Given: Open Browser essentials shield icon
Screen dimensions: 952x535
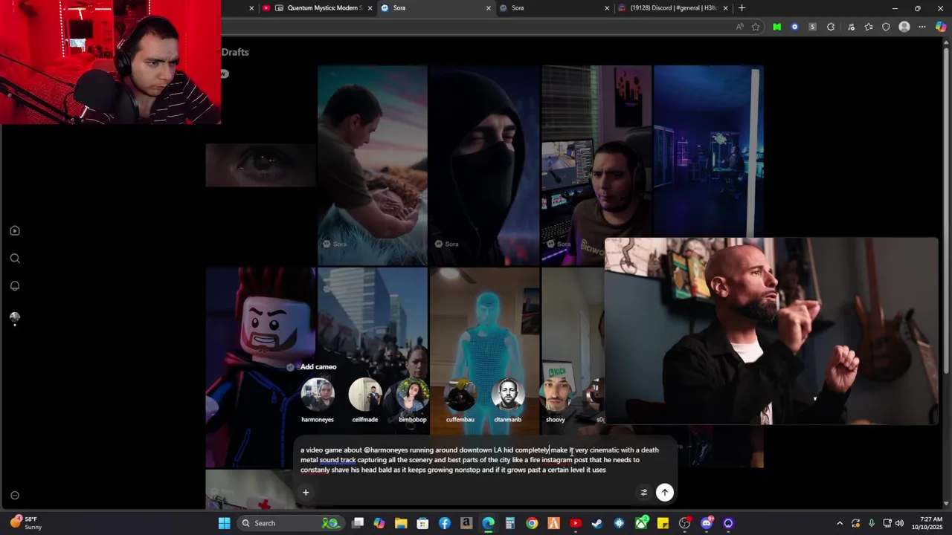Looking at the screenshot, I should 886,27.
